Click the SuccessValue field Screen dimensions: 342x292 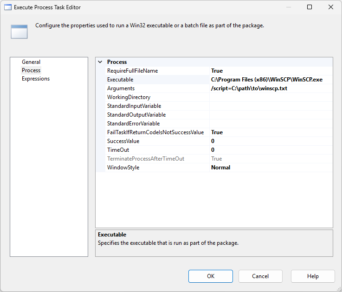pyautogui.click(x=271, y=141)
